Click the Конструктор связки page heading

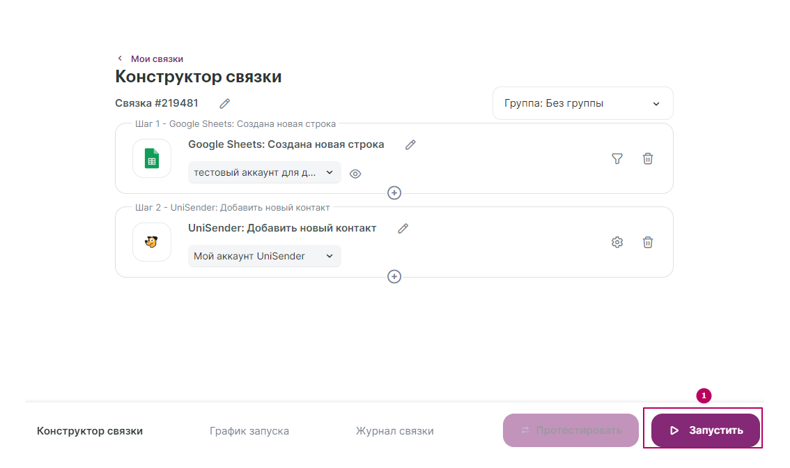point(199,77)
